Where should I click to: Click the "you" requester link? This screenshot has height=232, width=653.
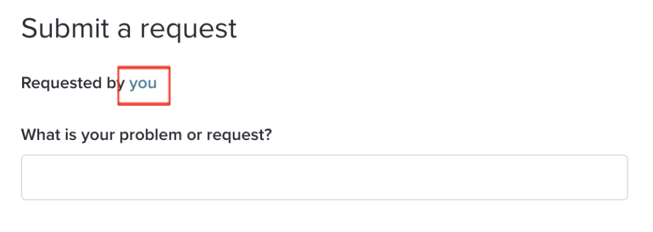[x=143, y=84]
